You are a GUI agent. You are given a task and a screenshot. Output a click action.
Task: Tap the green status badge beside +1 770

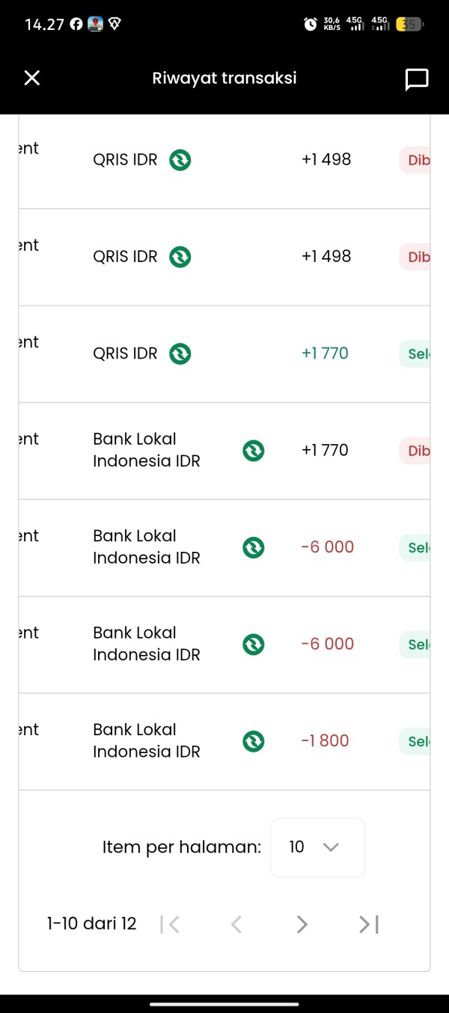click(x=415, y=353)
